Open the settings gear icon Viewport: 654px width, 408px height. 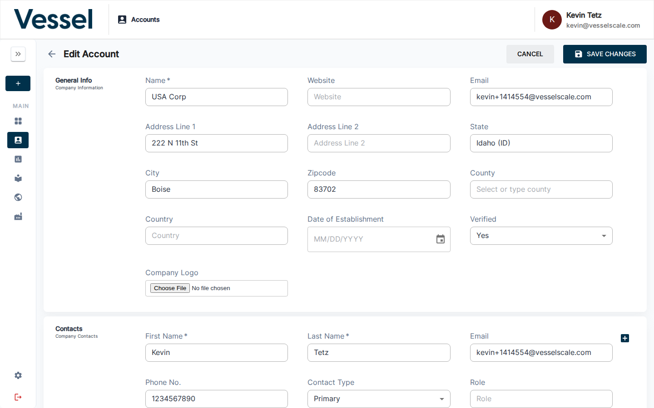18,375
